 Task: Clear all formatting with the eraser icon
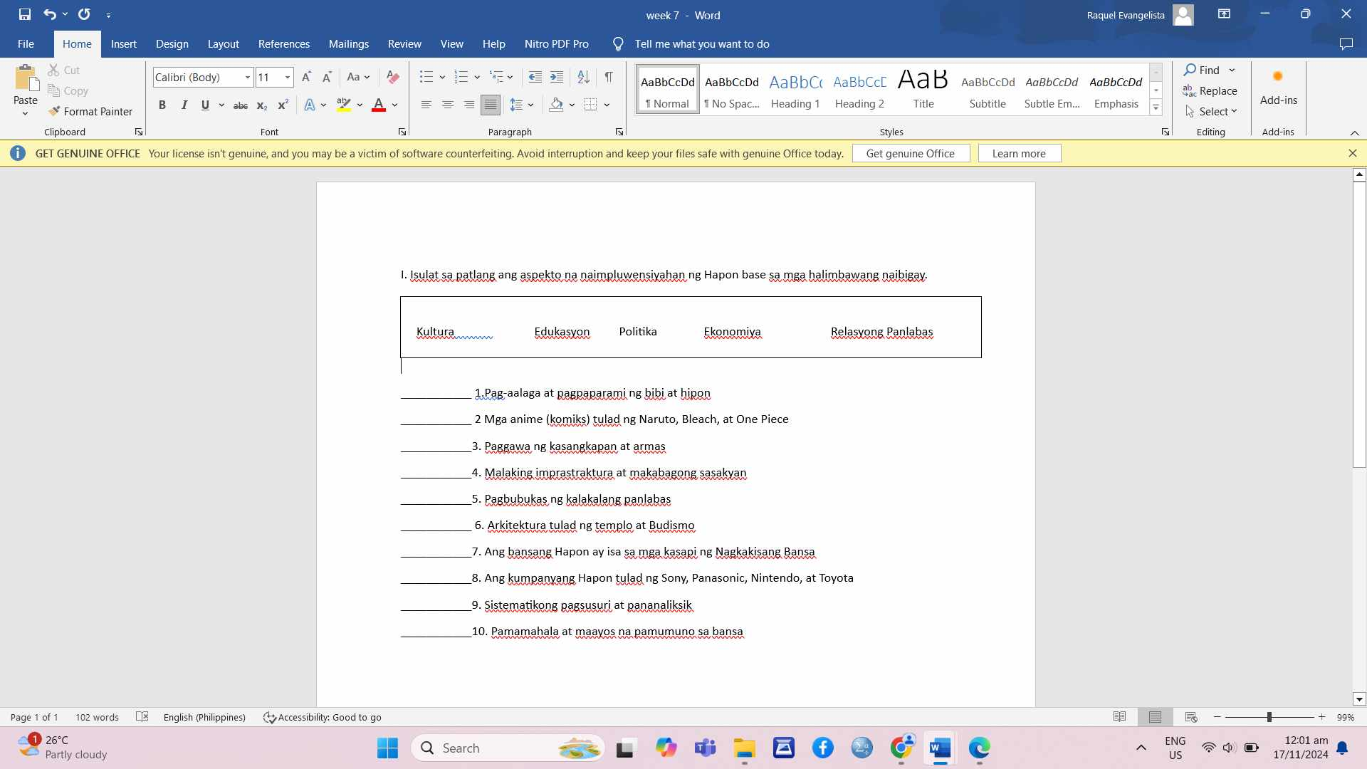pyautogui.click(x=392, y=77)
